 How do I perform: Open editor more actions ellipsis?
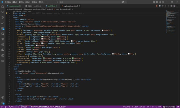[177, 6]
